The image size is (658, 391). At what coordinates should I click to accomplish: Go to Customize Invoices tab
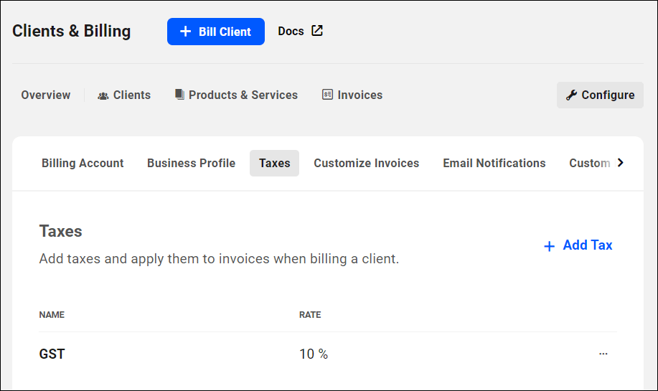tap(366, 163)
